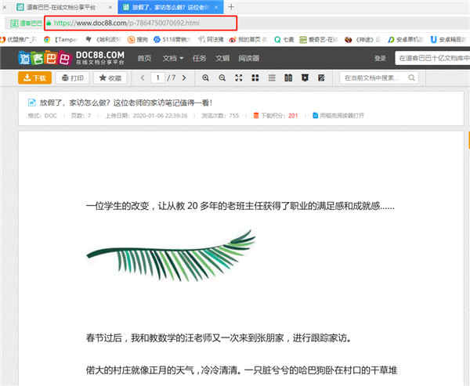
Task: Click the open-with-reader link
Action: click(x=338, y=115)
